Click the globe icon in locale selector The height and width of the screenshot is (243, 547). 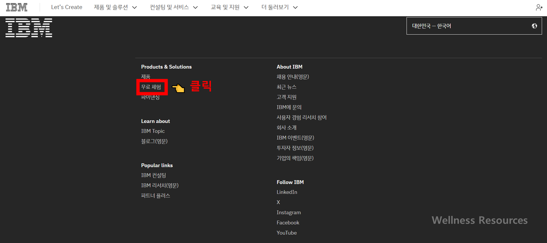click(534, 26)
